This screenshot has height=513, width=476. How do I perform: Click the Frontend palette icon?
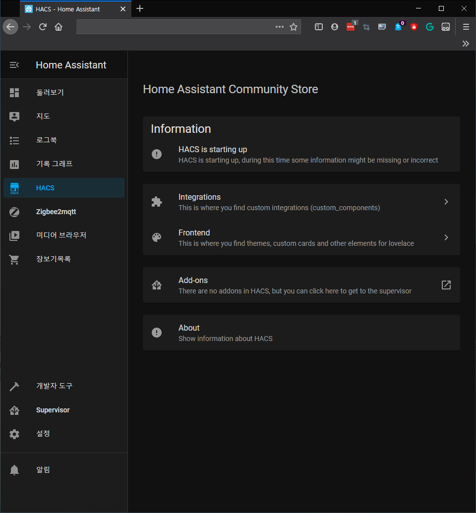click(157, 237)
